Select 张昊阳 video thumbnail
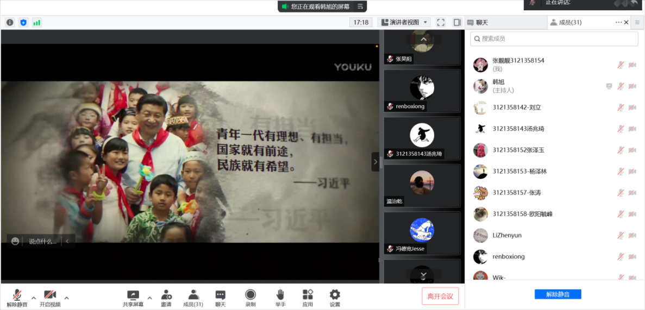Viewport: 645px width, 310px height. (x=422, y=47)
